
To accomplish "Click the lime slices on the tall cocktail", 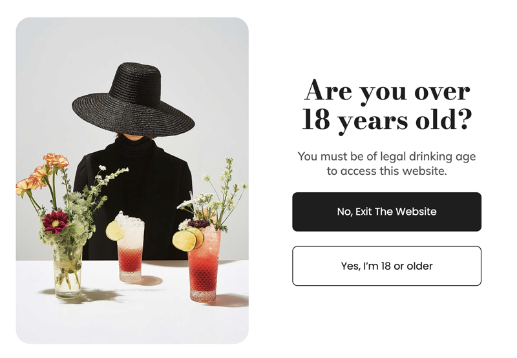I will pyautogui.click(x=188, y=239).
